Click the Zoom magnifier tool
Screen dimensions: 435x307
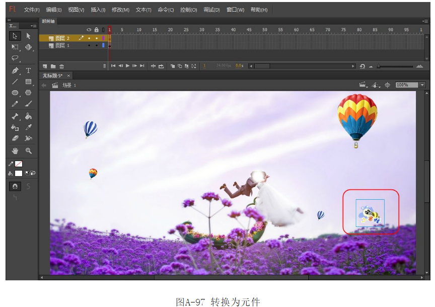click(28, 150)
